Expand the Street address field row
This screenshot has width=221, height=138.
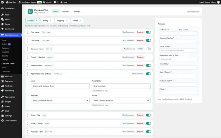[89, 65]
